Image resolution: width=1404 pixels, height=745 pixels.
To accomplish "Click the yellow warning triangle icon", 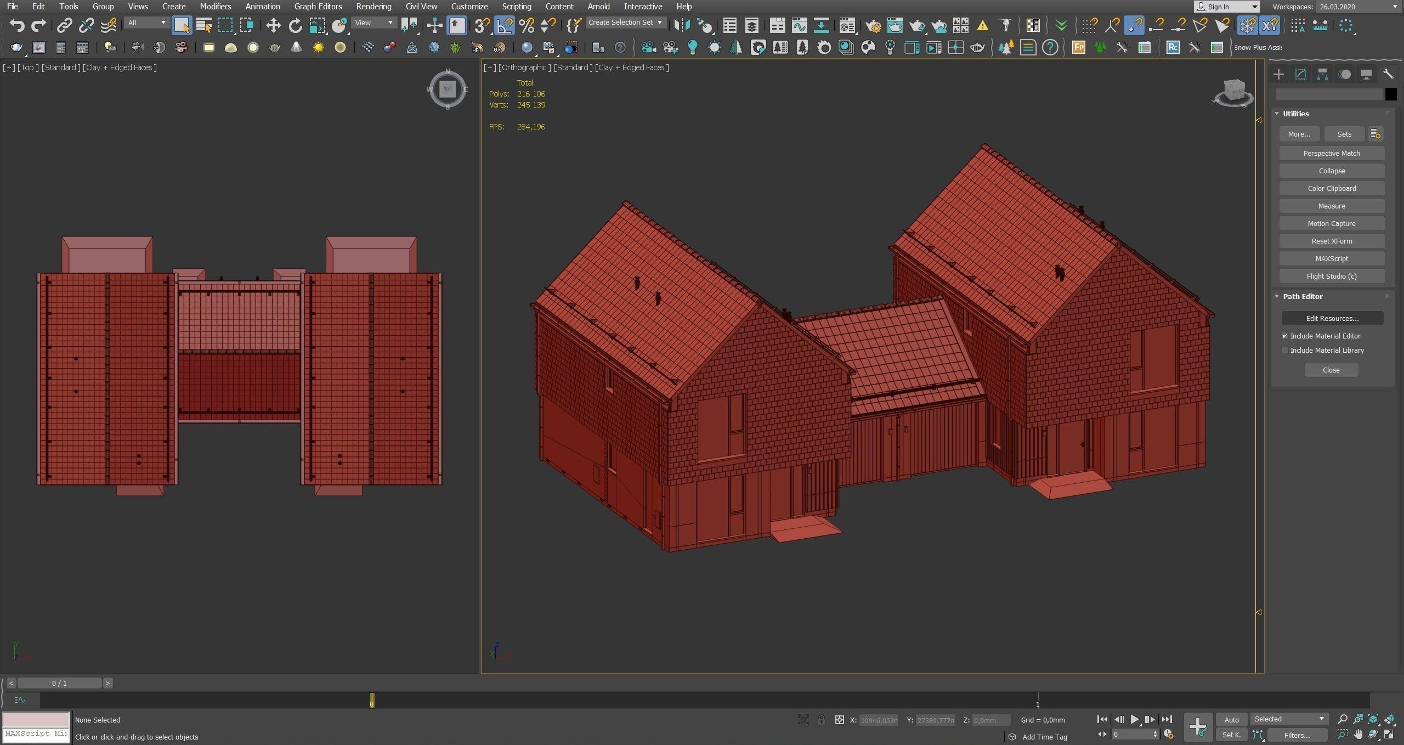I will pyautogui.click(x=982, y=25).
